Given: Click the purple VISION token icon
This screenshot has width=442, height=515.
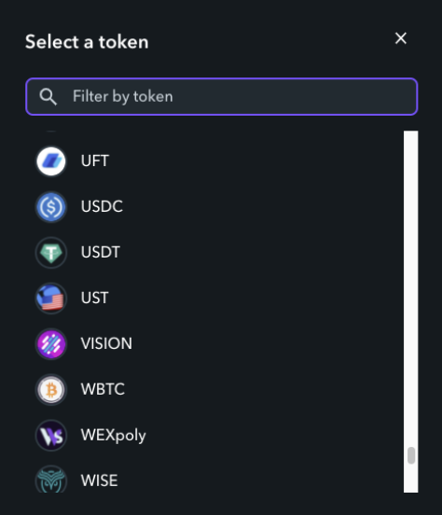Looking at the screenshot, I should click(51, 344).
